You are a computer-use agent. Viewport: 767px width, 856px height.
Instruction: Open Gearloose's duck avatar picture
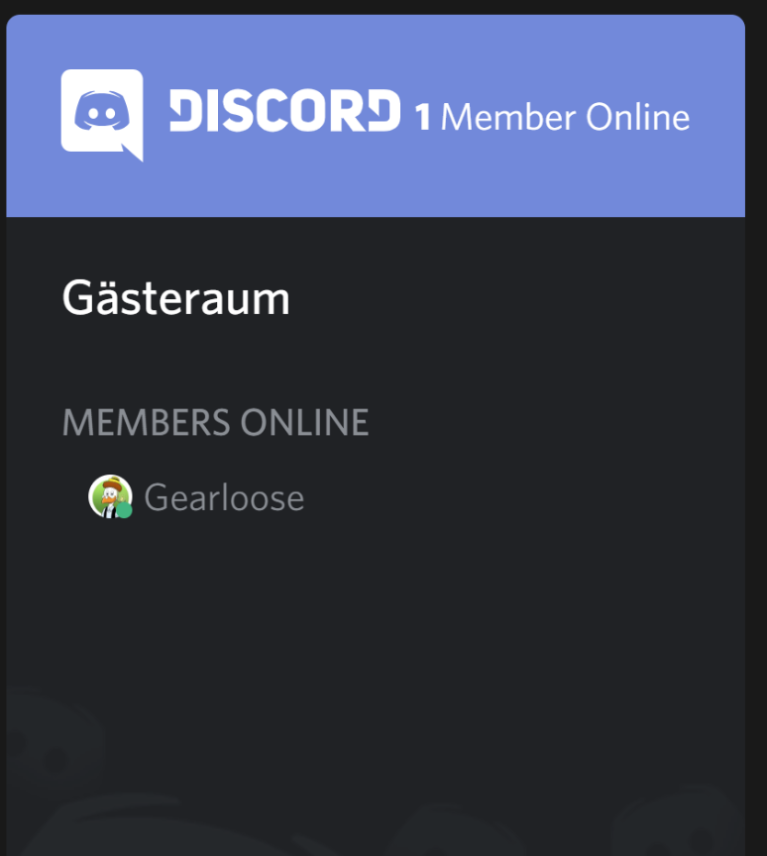[110, 496]
